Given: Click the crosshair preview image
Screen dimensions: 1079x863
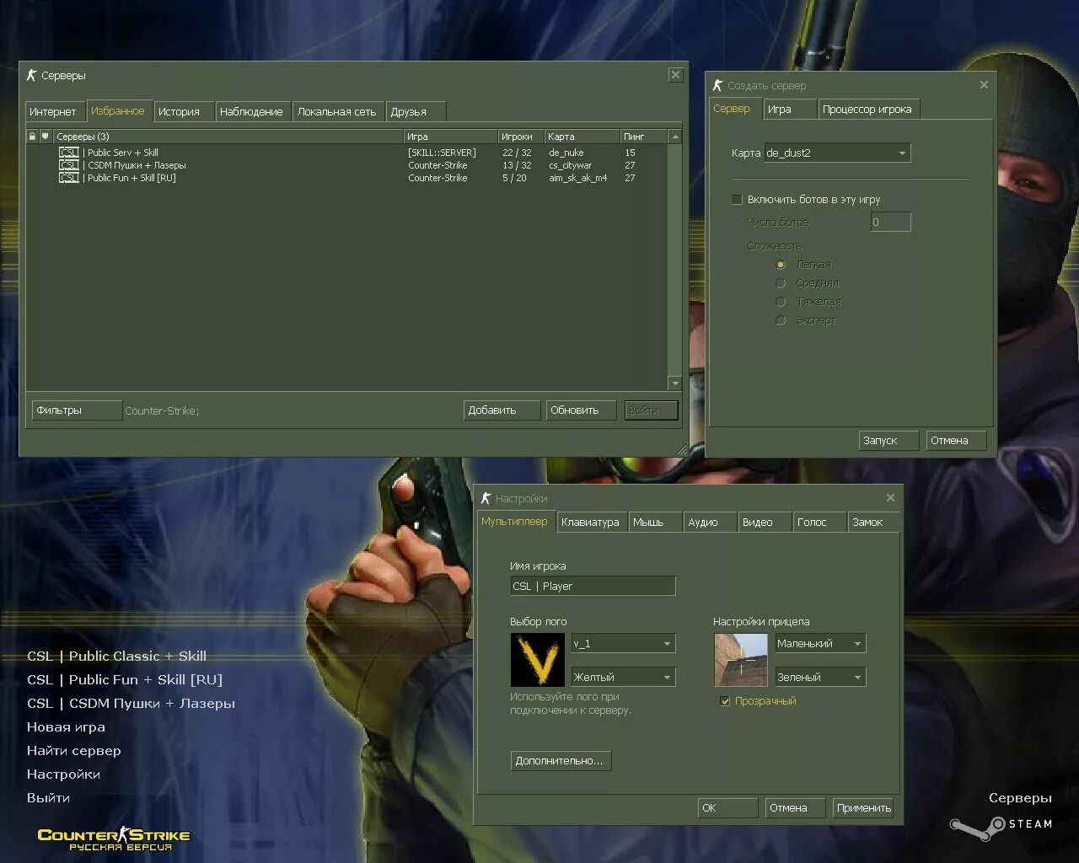Looking at the screenshot, I should coord(740,660).
